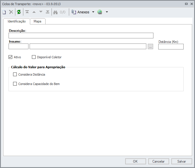The width and height of the screenshot is (195, 168).
Task: Click the binoculars search icon
Action: tap(55, 12)
